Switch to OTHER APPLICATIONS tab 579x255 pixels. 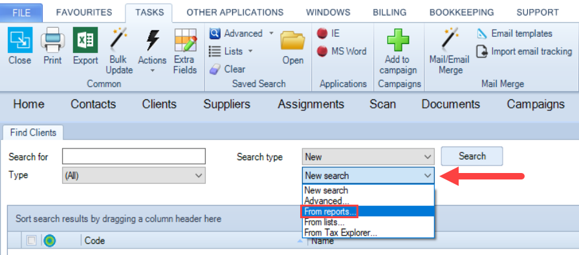click(x=235, y=12)
